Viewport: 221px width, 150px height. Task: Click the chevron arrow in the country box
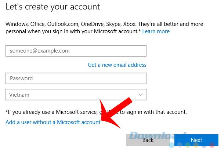tap(141, 95)
